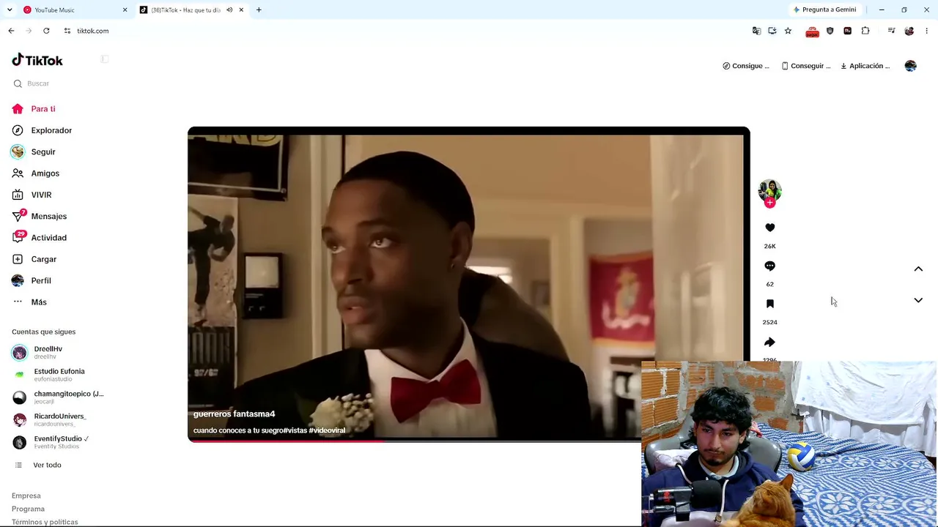The image size is (938, 527).
Task: Expand the Empresa footer section
Action: (26, 496)
